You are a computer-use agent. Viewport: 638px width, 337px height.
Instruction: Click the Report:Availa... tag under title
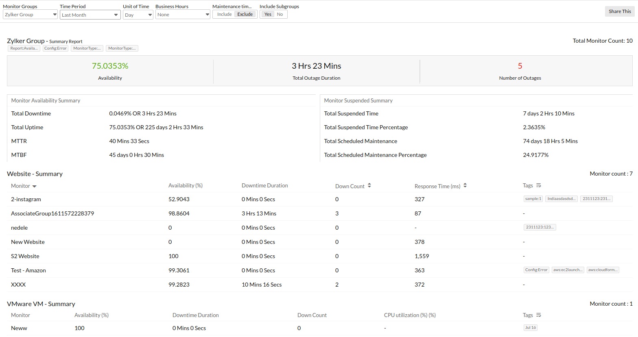click(24, 48)
